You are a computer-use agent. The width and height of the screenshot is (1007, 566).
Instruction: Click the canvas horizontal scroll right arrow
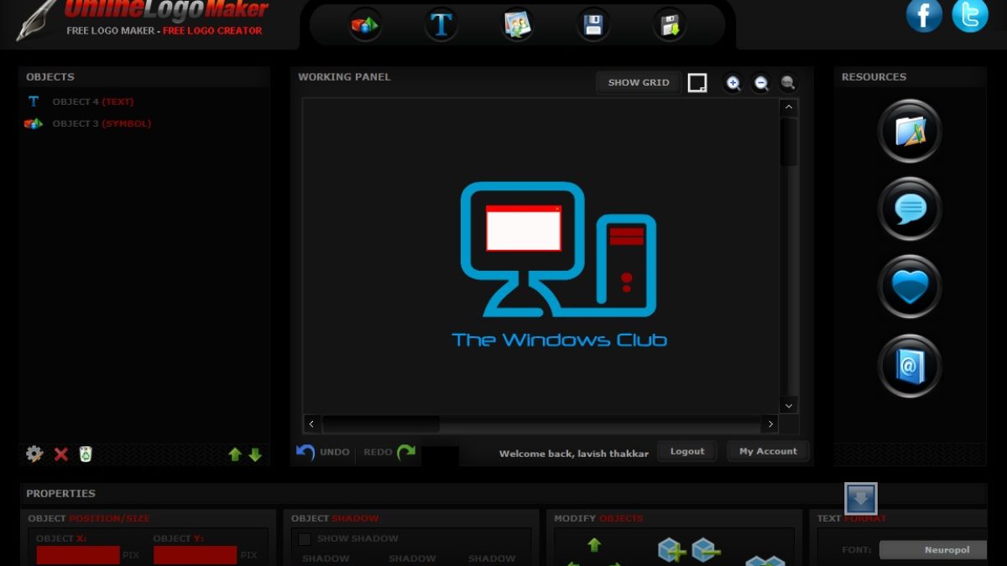[x=770, y=424]
